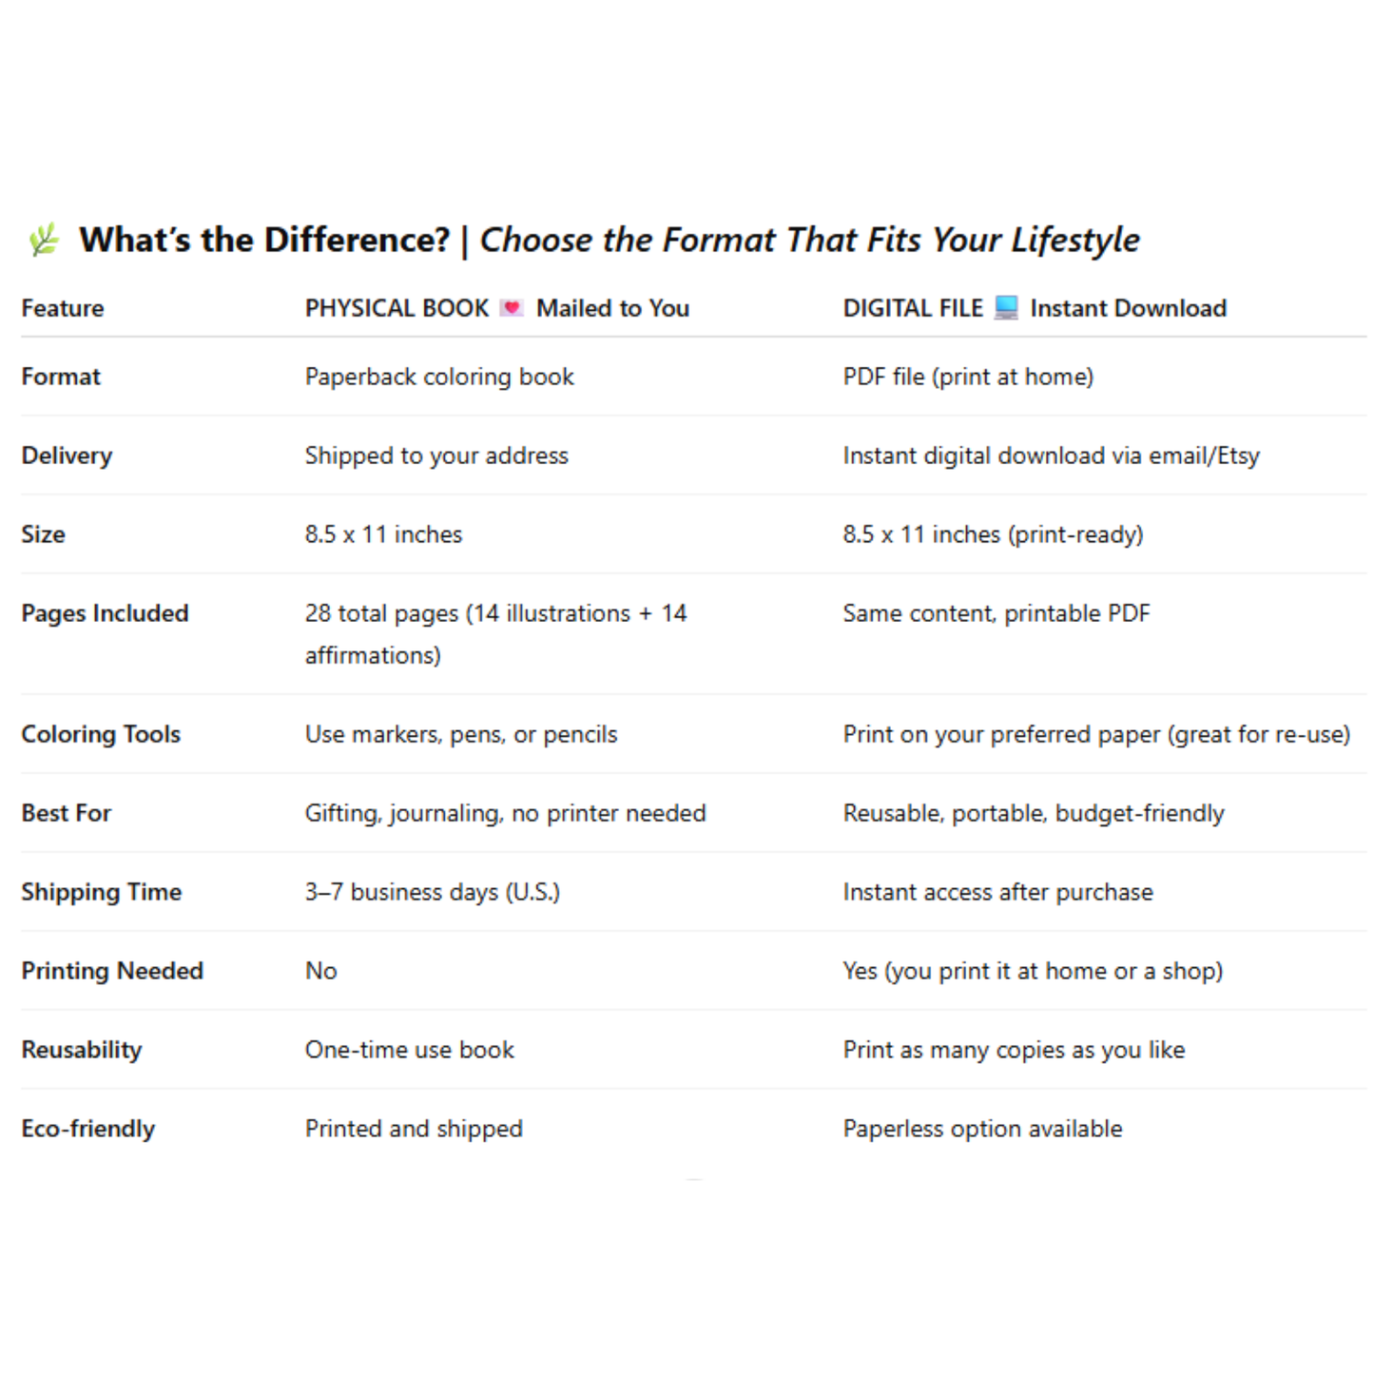
Task: Click 'PDF file (print at home)' cell
Action: [968, 377]
